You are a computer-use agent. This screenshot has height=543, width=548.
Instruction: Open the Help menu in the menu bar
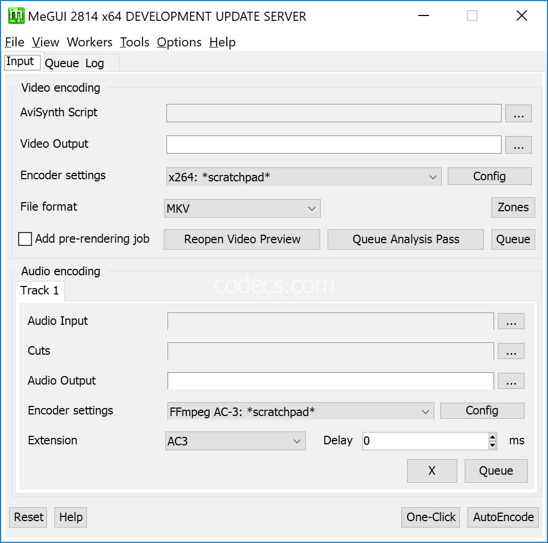click(223, 42)
